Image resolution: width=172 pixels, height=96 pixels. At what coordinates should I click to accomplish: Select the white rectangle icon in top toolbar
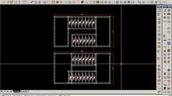(113, 2)
